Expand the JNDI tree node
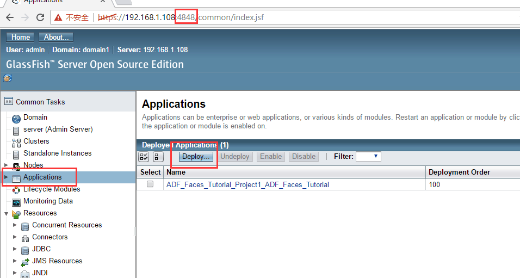 click(x=15, y=273)
